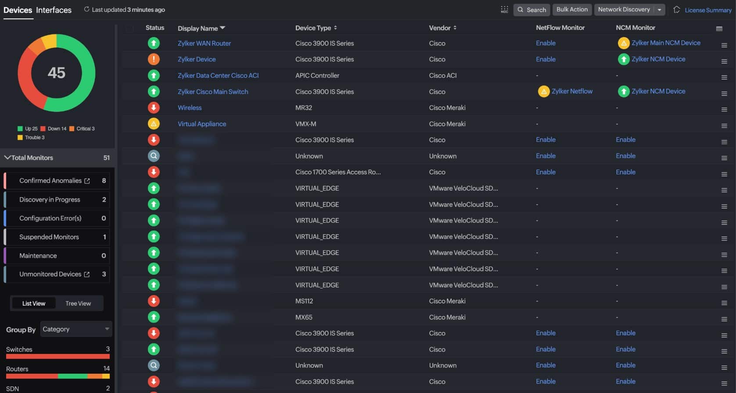The width and height of the screenshot is (736, 393).
Task: Switch to the Interfaces tab
Action: click(54, 10)
